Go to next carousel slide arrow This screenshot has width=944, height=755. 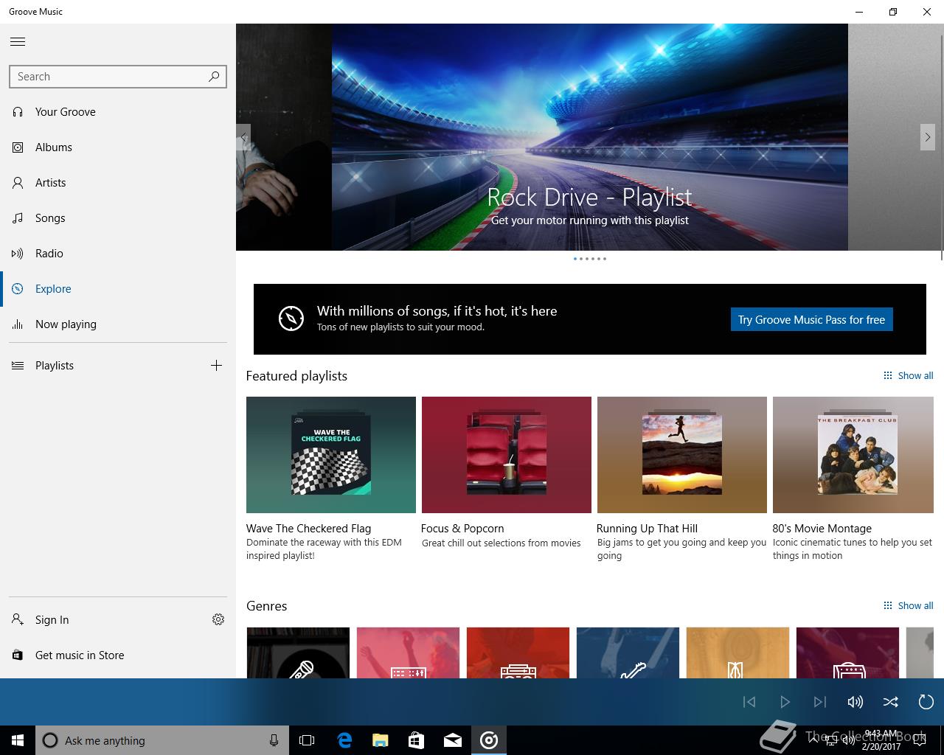click(x=928, y=137)
